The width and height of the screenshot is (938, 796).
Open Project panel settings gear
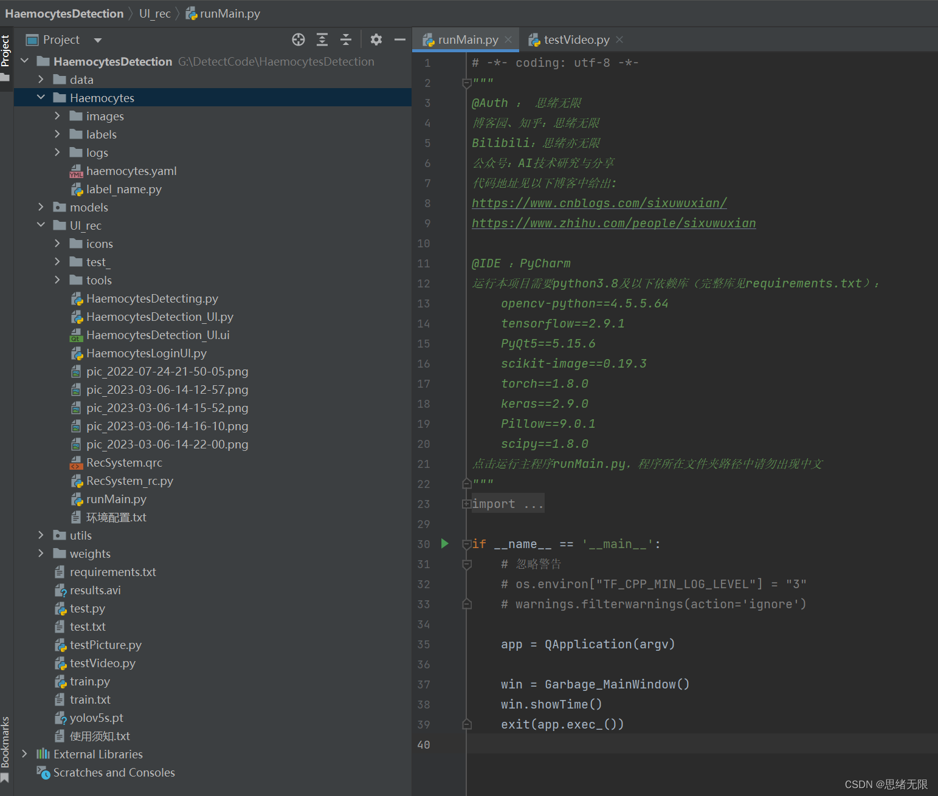[x=376, y=39]
